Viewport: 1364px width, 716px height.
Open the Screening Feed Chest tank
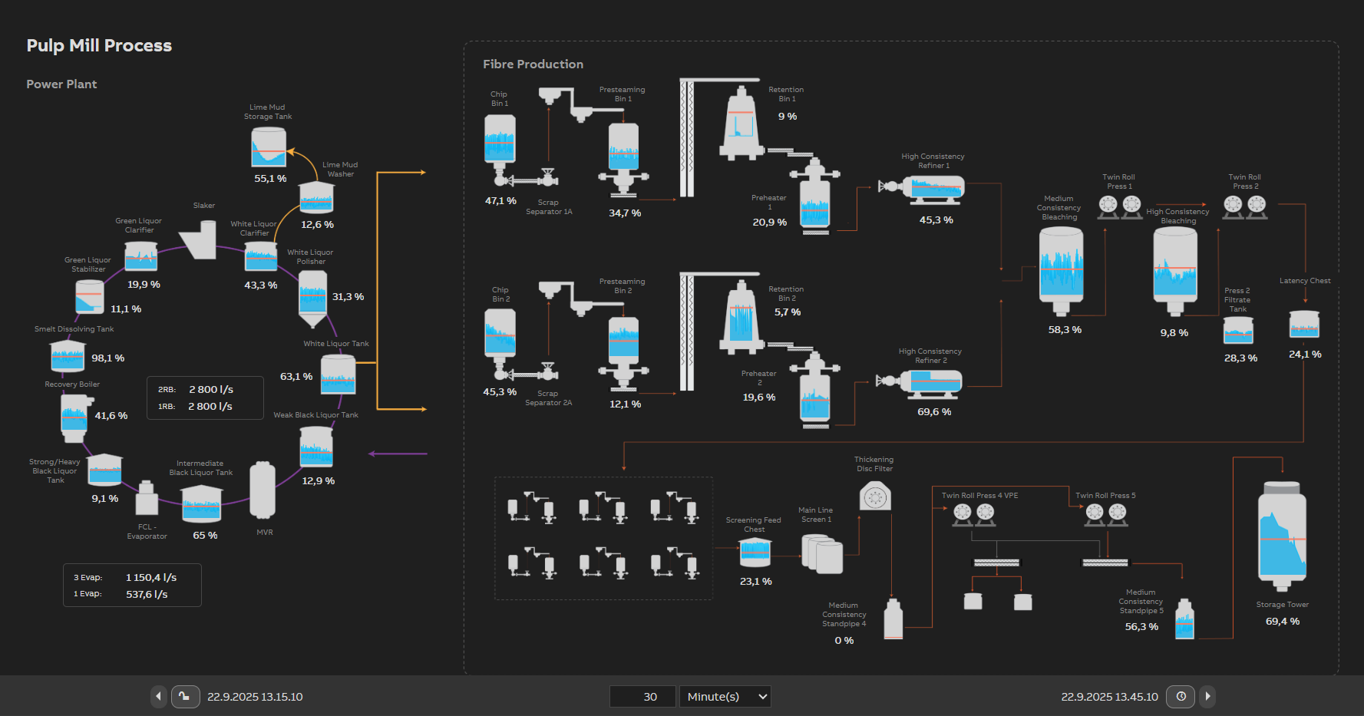point(755,553)
